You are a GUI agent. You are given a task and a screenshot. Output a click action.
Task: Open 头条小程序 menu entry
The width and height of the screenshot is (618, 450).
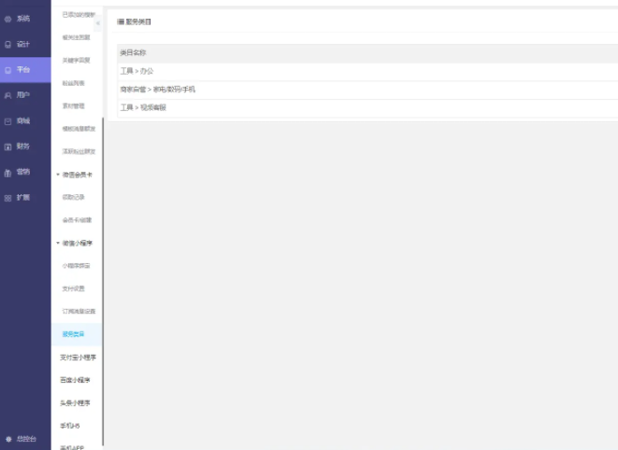tap(75, 403)
